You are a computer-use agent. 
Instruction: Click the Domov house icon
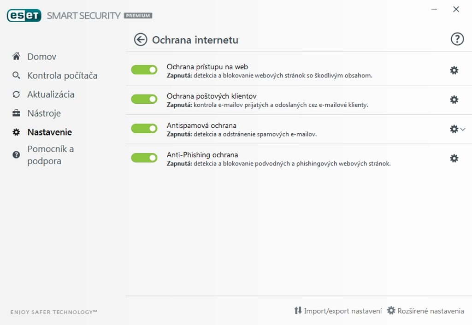17,56
